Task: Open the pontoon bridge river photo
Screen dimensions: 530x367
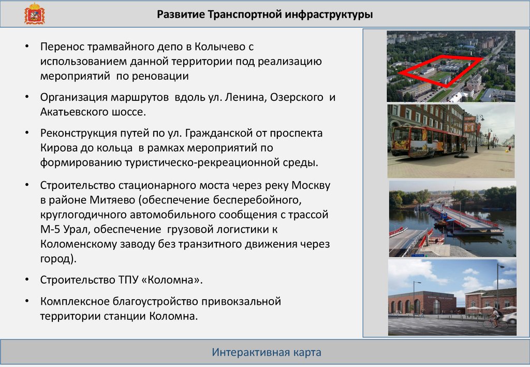Action: pyautogui.click(x=452, y=218)
